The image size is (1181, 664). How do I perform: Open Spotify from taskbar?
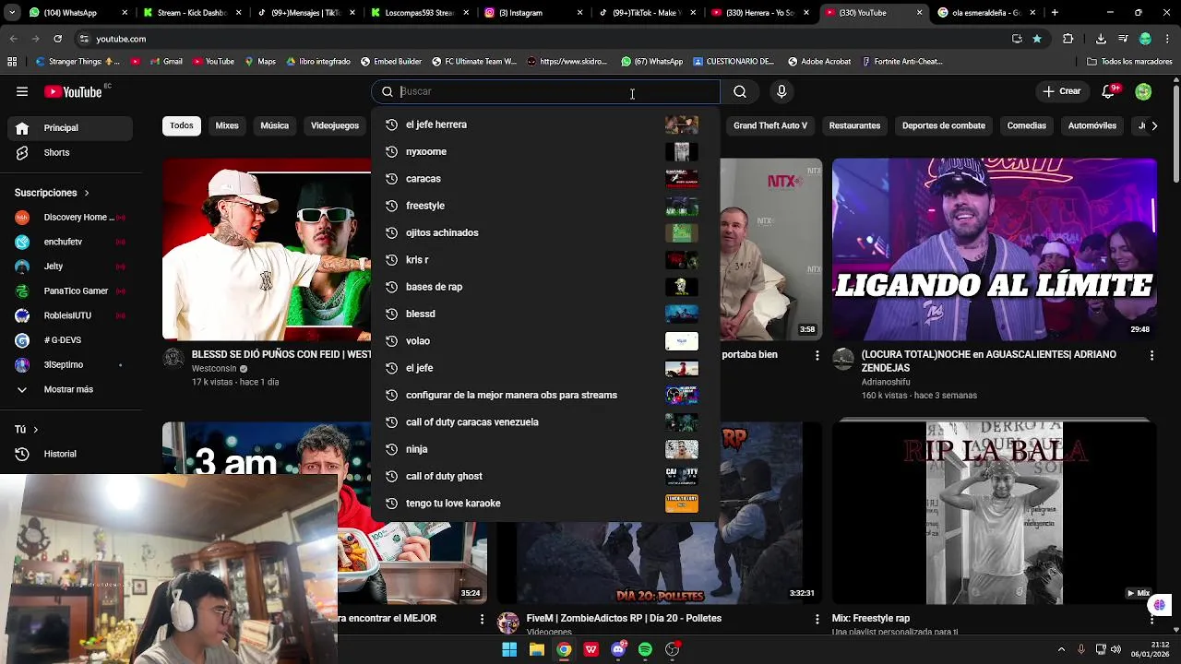point(645,649)
